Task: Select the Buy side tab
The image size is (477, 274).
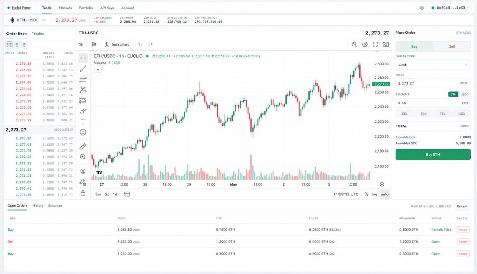Action: (x=414, y=46)
